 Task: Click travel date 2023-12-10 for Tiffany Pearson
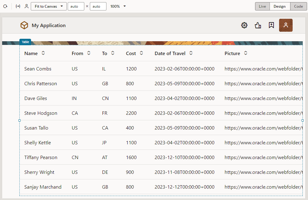(x=184, y=157)
